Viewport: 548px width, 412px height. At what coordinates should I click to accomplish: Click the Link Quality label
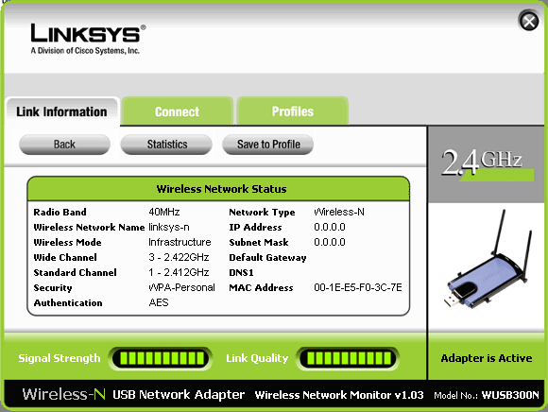click(x=257, y=358)
